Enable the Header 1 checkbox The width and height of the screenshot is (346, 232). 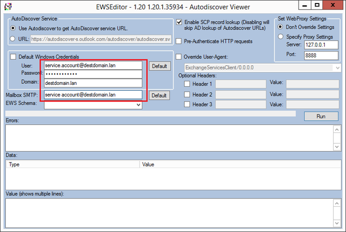[187, 84]
